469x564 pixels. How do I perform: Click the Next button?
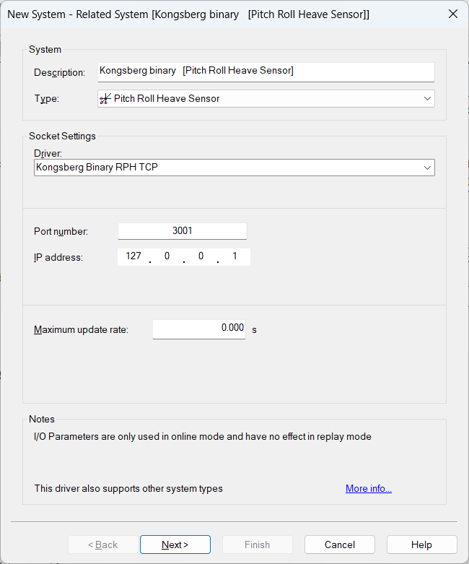(x=175, y=545)
